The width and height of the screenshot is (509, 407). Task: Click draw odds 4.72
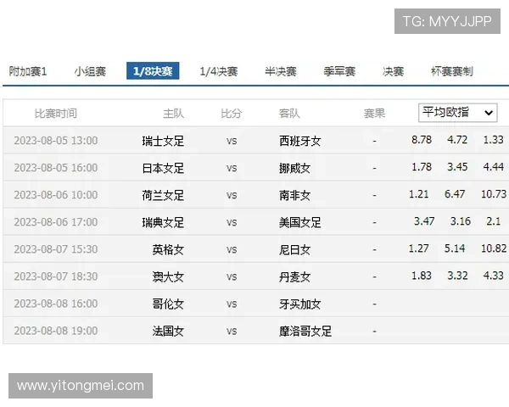pyautogui.click(x=457, y=140)
